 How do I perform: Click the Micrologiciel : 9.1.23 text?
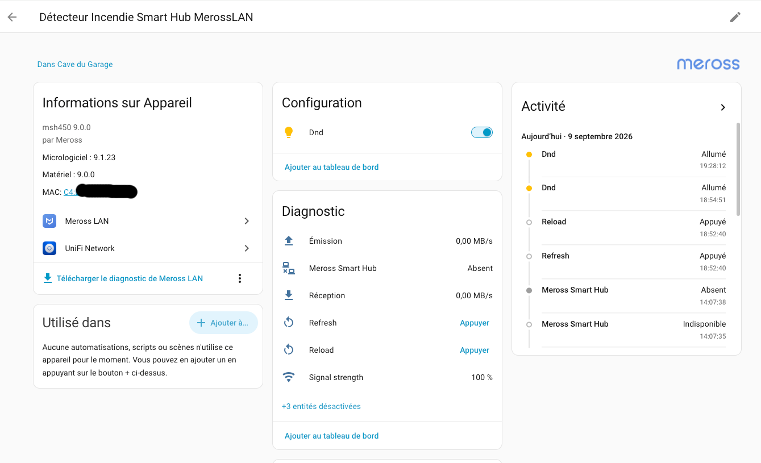click(79, 157)
